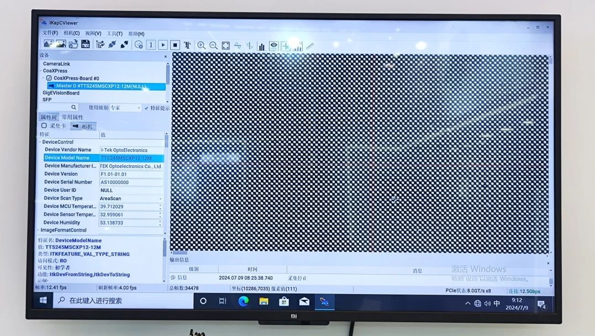Start continuous acquisition with the play icon
The width and height of the screenshot is (595, 336).
click(x=163, y=45)
